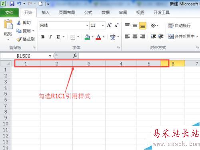Toggle Bold formatting

click(43, 37)
